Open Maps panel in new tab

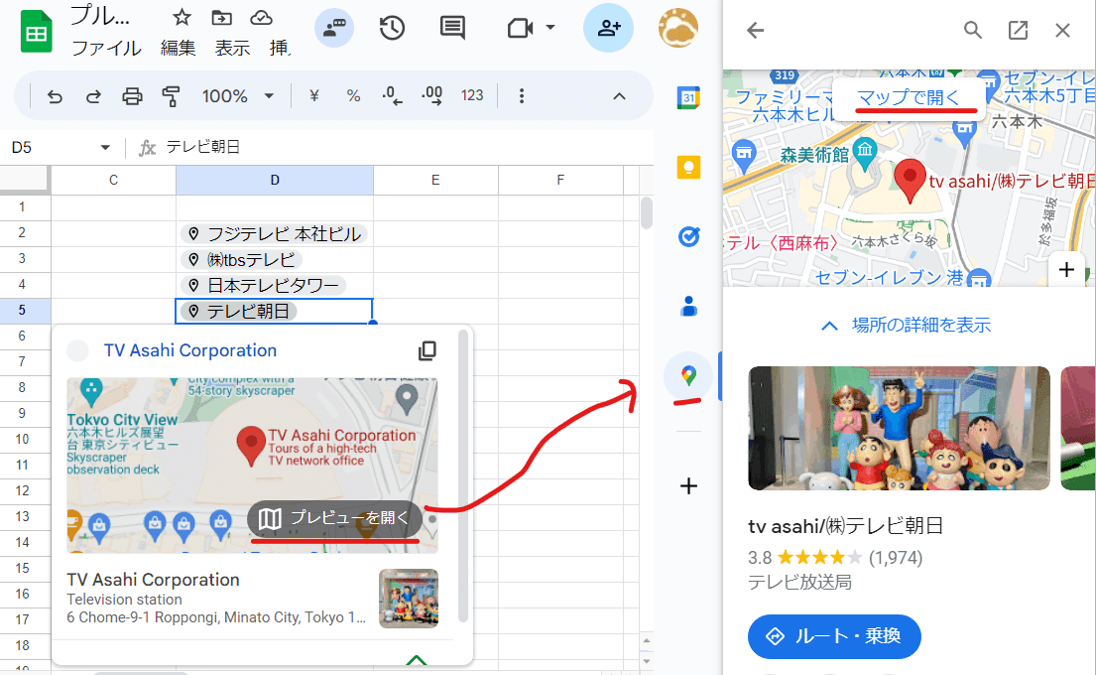tap(1018, 30)
